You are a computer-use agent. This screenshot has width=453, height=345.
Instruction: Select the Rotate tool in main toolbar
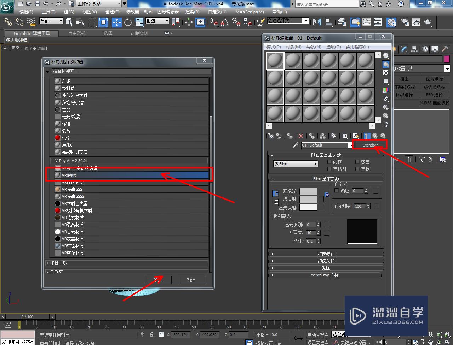click(128, 22)
